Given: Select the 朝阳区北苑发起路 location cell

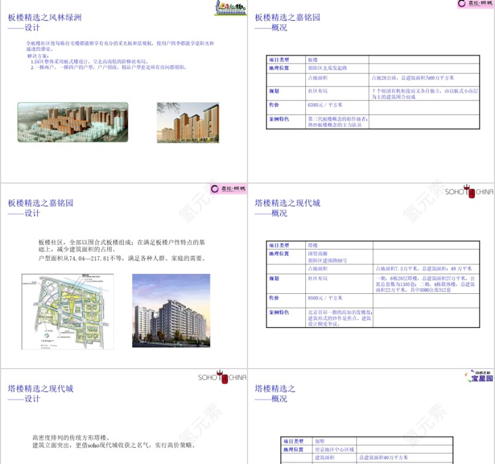Looking at the screenshot, I should (328, 68).
